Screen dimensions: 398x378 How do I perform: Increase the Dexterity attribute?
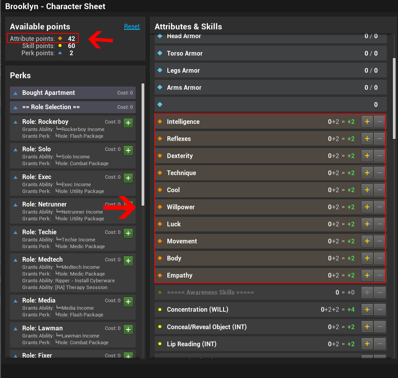(x=367, y=156)
